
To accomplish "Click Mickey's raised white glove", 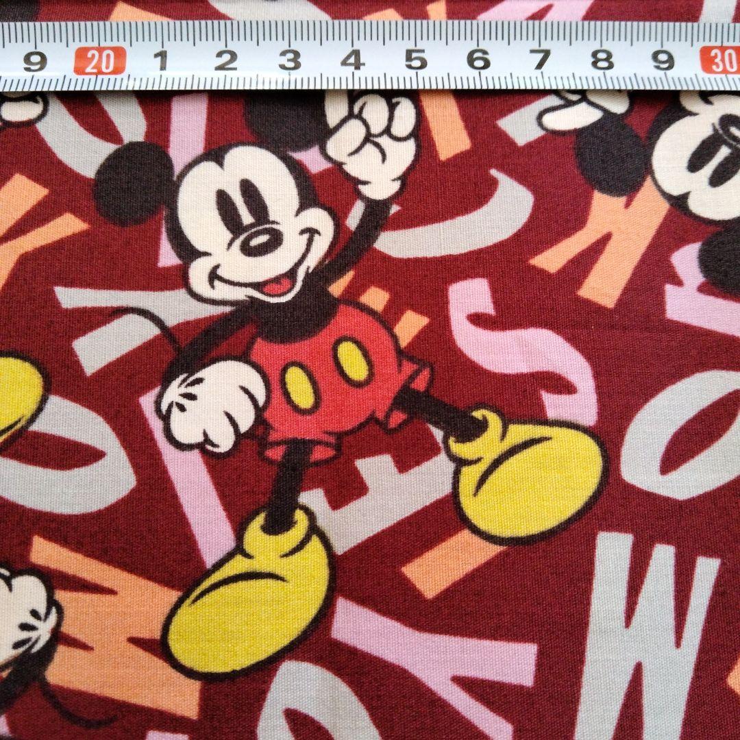I will tap(373, 143).
